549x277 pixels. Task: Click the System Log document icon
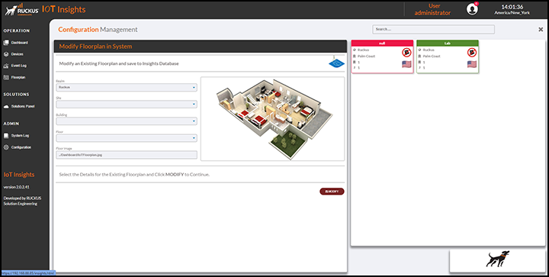tap(6, 136)
